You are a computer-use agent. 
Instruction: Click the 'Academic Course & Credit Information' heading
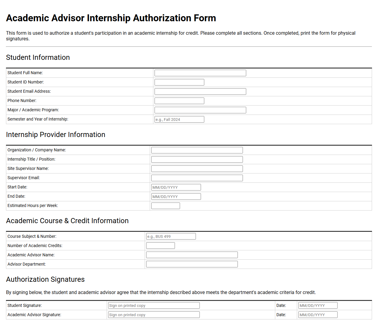pos(67,221)
